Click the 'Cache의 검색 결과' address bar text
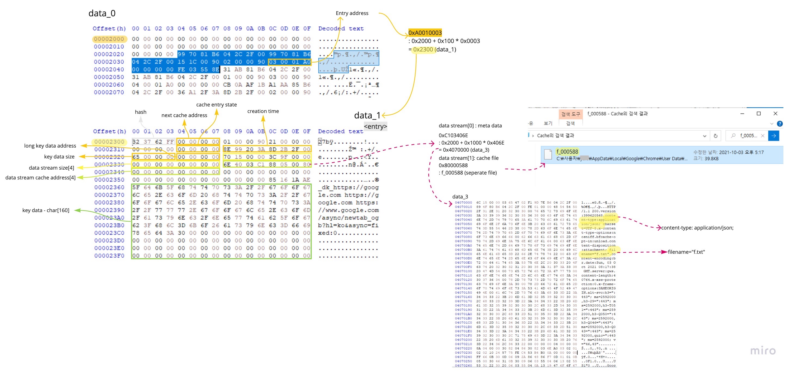 (x=555, y=136)
